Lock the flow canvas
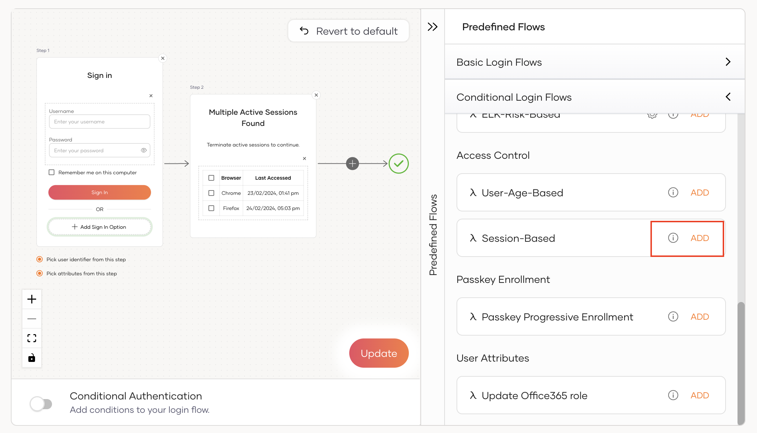This screenshot has width=757, height=433. click(32, 358)
